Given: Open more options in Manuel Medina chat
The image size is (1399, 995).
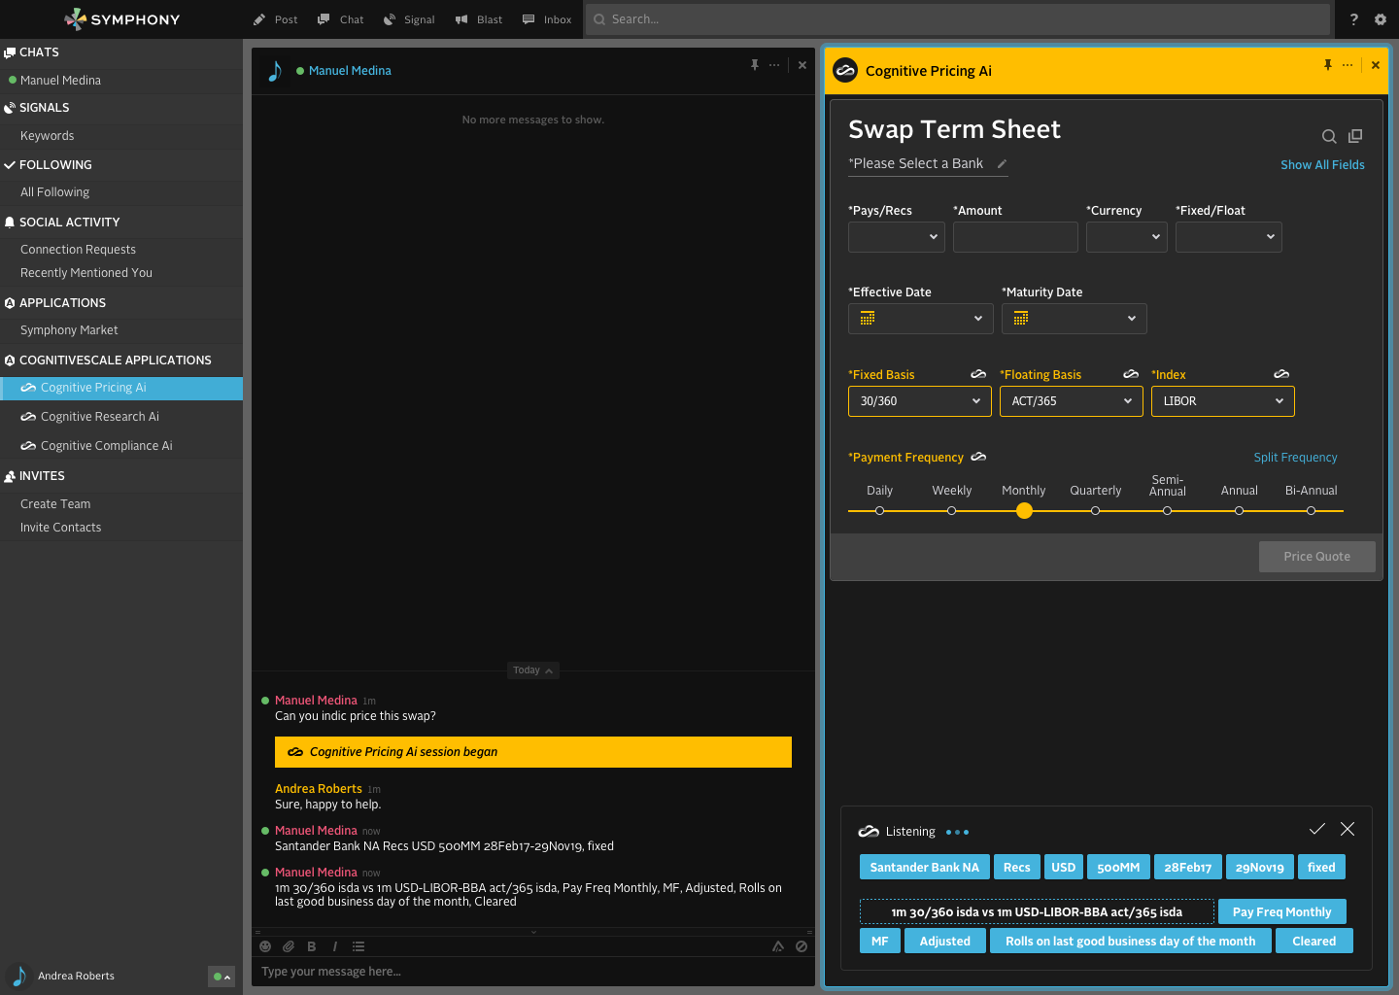Looking at the screenshot, I should click(x=774, y=65).
